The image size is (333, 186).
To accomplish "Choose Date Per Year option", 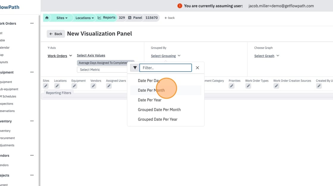I will 166,100.
